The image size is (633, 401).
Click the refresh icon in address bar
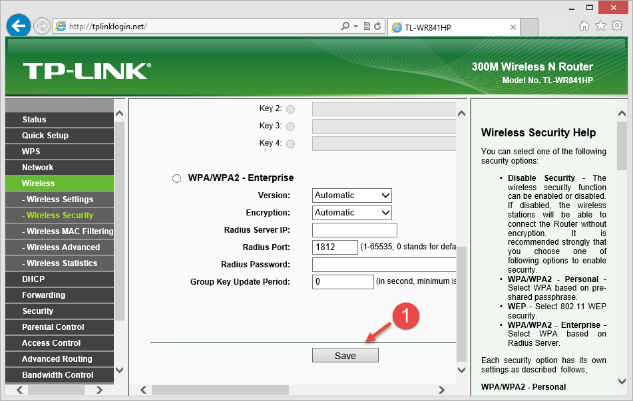[377, 26]
